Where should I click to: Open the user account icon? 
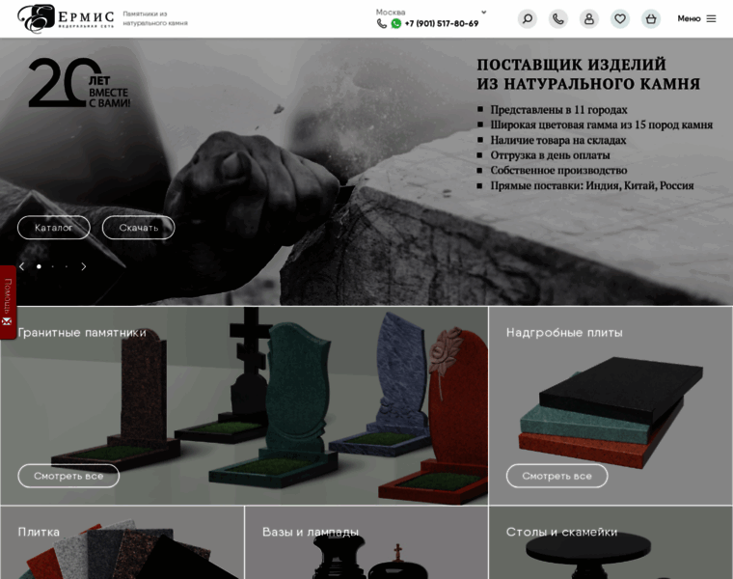click(x=589, y=18)
